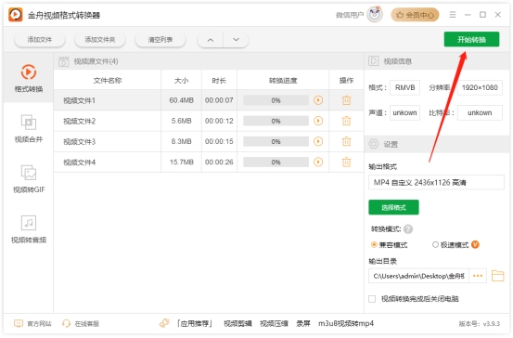Open the 官方网站 link
The image size is (513, 338).
32,323
